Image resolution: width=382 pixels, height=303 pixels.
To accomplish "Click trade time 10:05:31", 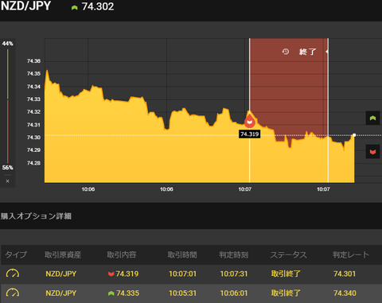I will 182,293.
